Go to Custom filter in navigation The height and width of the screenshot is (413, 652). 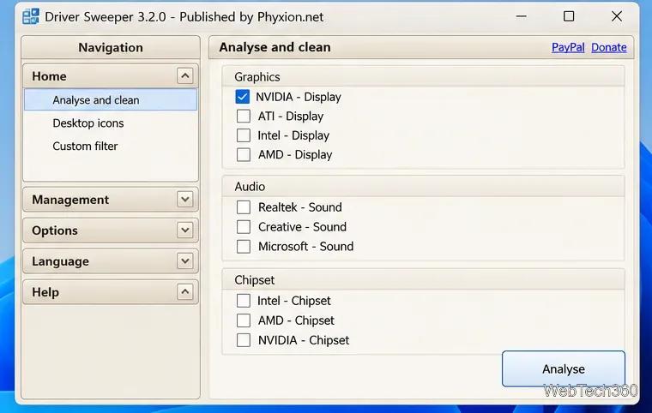85,147
